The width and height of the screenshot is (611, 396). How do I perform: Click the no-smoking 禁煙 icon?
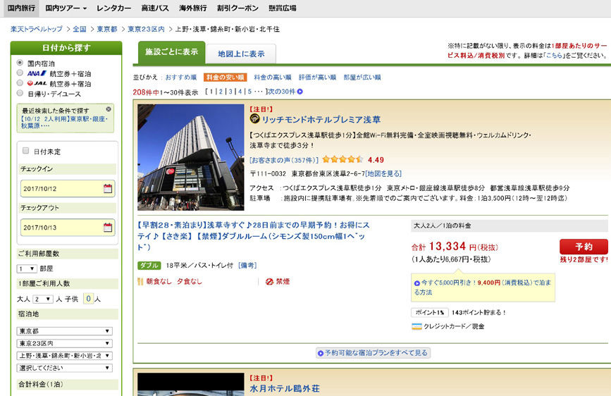(269, 281)
